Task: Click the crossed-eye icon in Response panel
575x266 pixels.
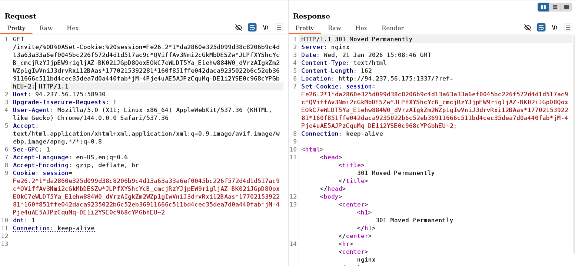Action: tap(527, 27)
